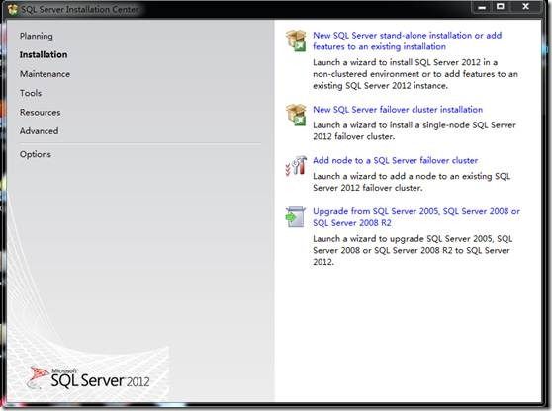The image size is (552, 411).
Task: Click the upgrade SQL Server icon
Action: [x=296, y=216]
